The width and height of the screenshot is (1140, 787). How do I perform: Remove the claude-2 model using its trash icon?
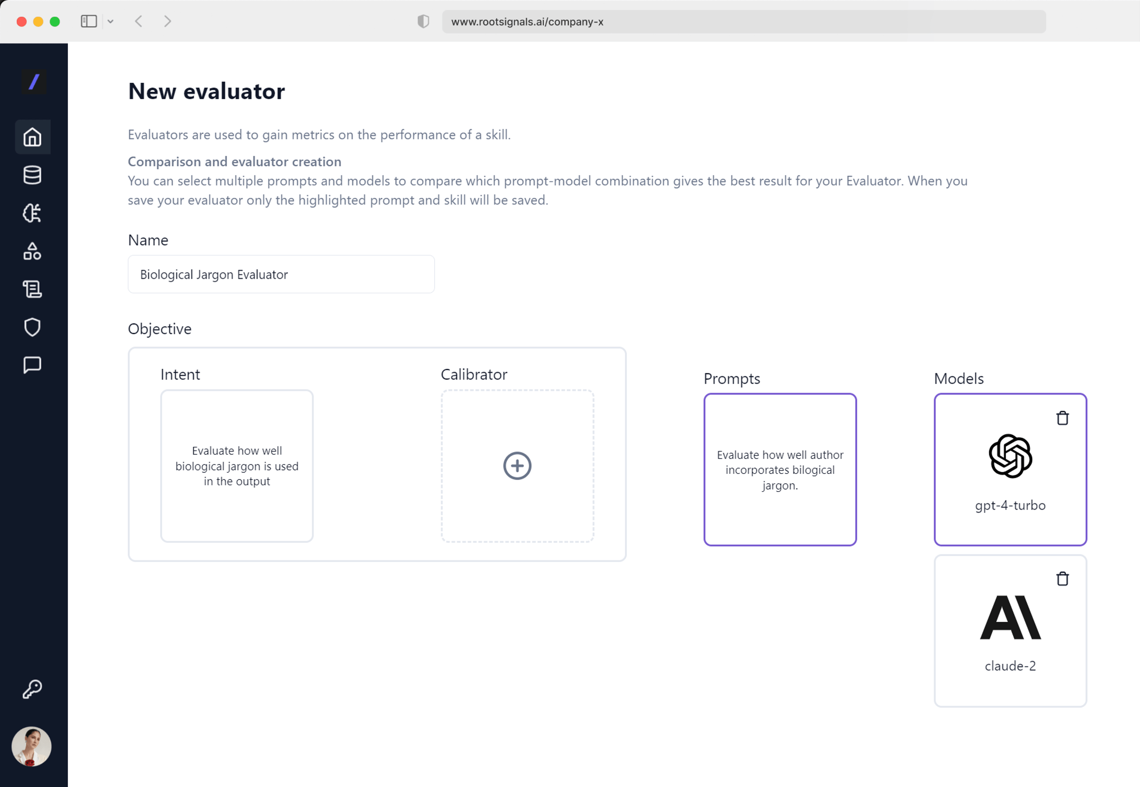pyautogui.click(x=1063, y=579)
